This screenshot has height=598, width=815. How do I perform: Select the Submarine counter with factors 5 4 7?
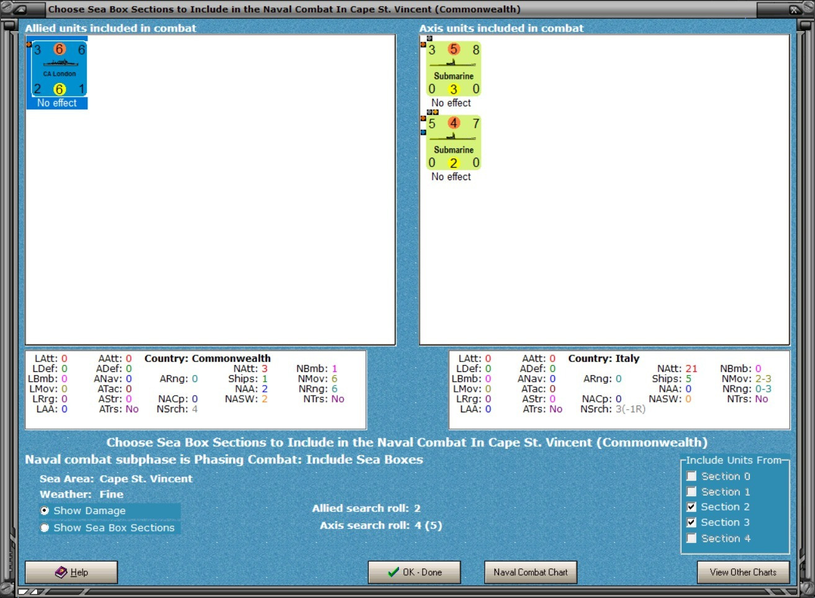point(454,143)
